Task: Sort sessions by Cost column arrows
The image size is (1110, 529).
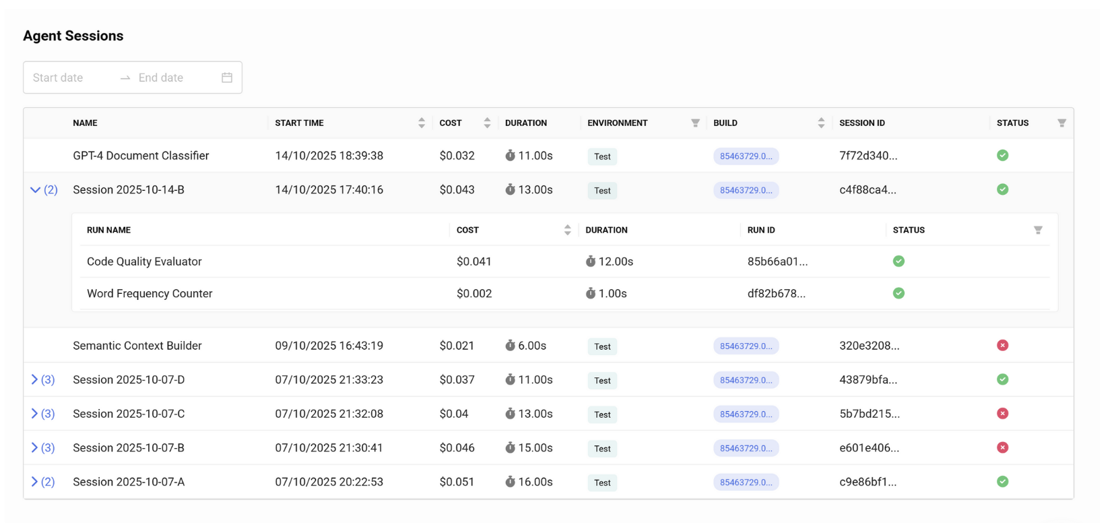Action: click(x=487, y=123)
